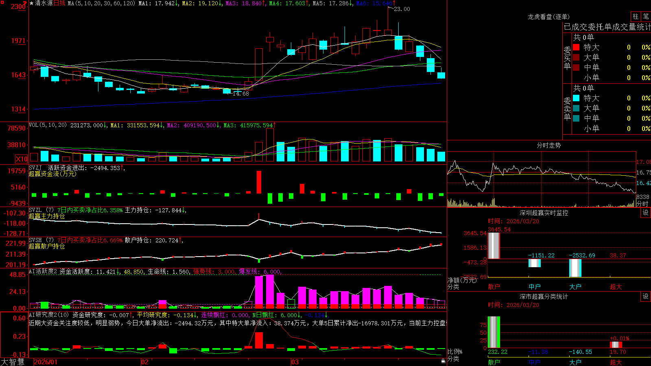This screenshot has width=651, height=366.
Task: Click the X10 volume scale icon
Action: [x=22, y=159]
